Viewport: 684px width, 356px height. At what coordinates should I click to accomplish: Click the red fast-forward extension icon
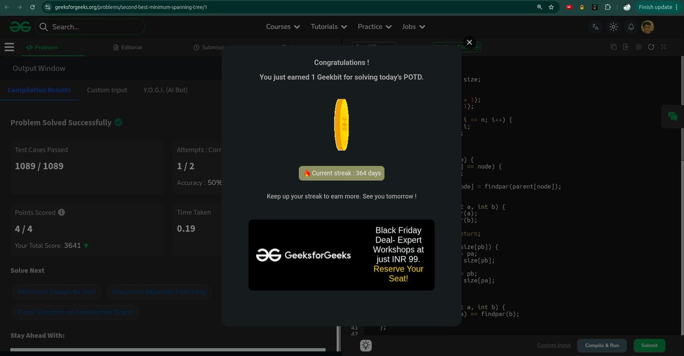[569, 7]
